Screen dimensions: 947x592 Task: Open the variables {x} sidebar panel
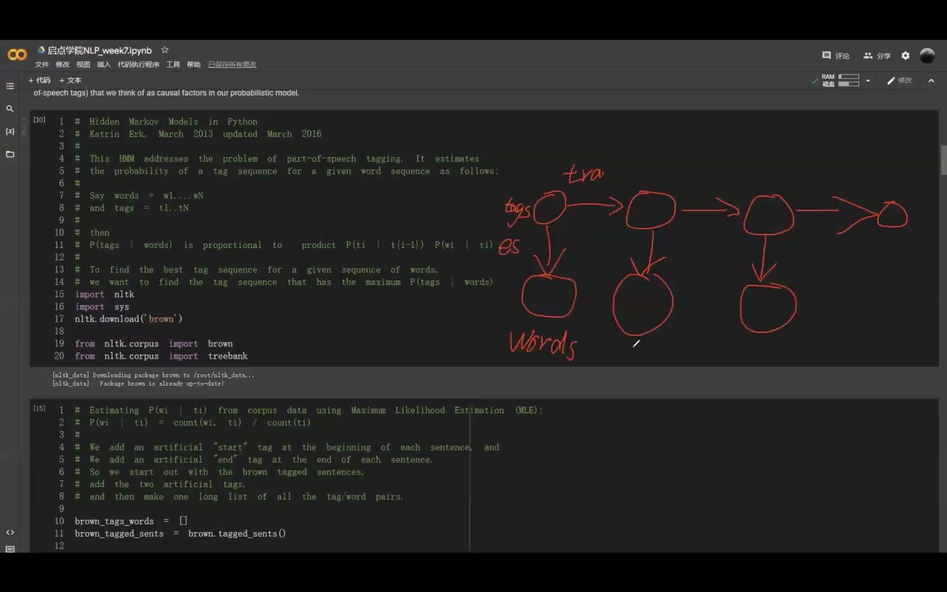10,131
